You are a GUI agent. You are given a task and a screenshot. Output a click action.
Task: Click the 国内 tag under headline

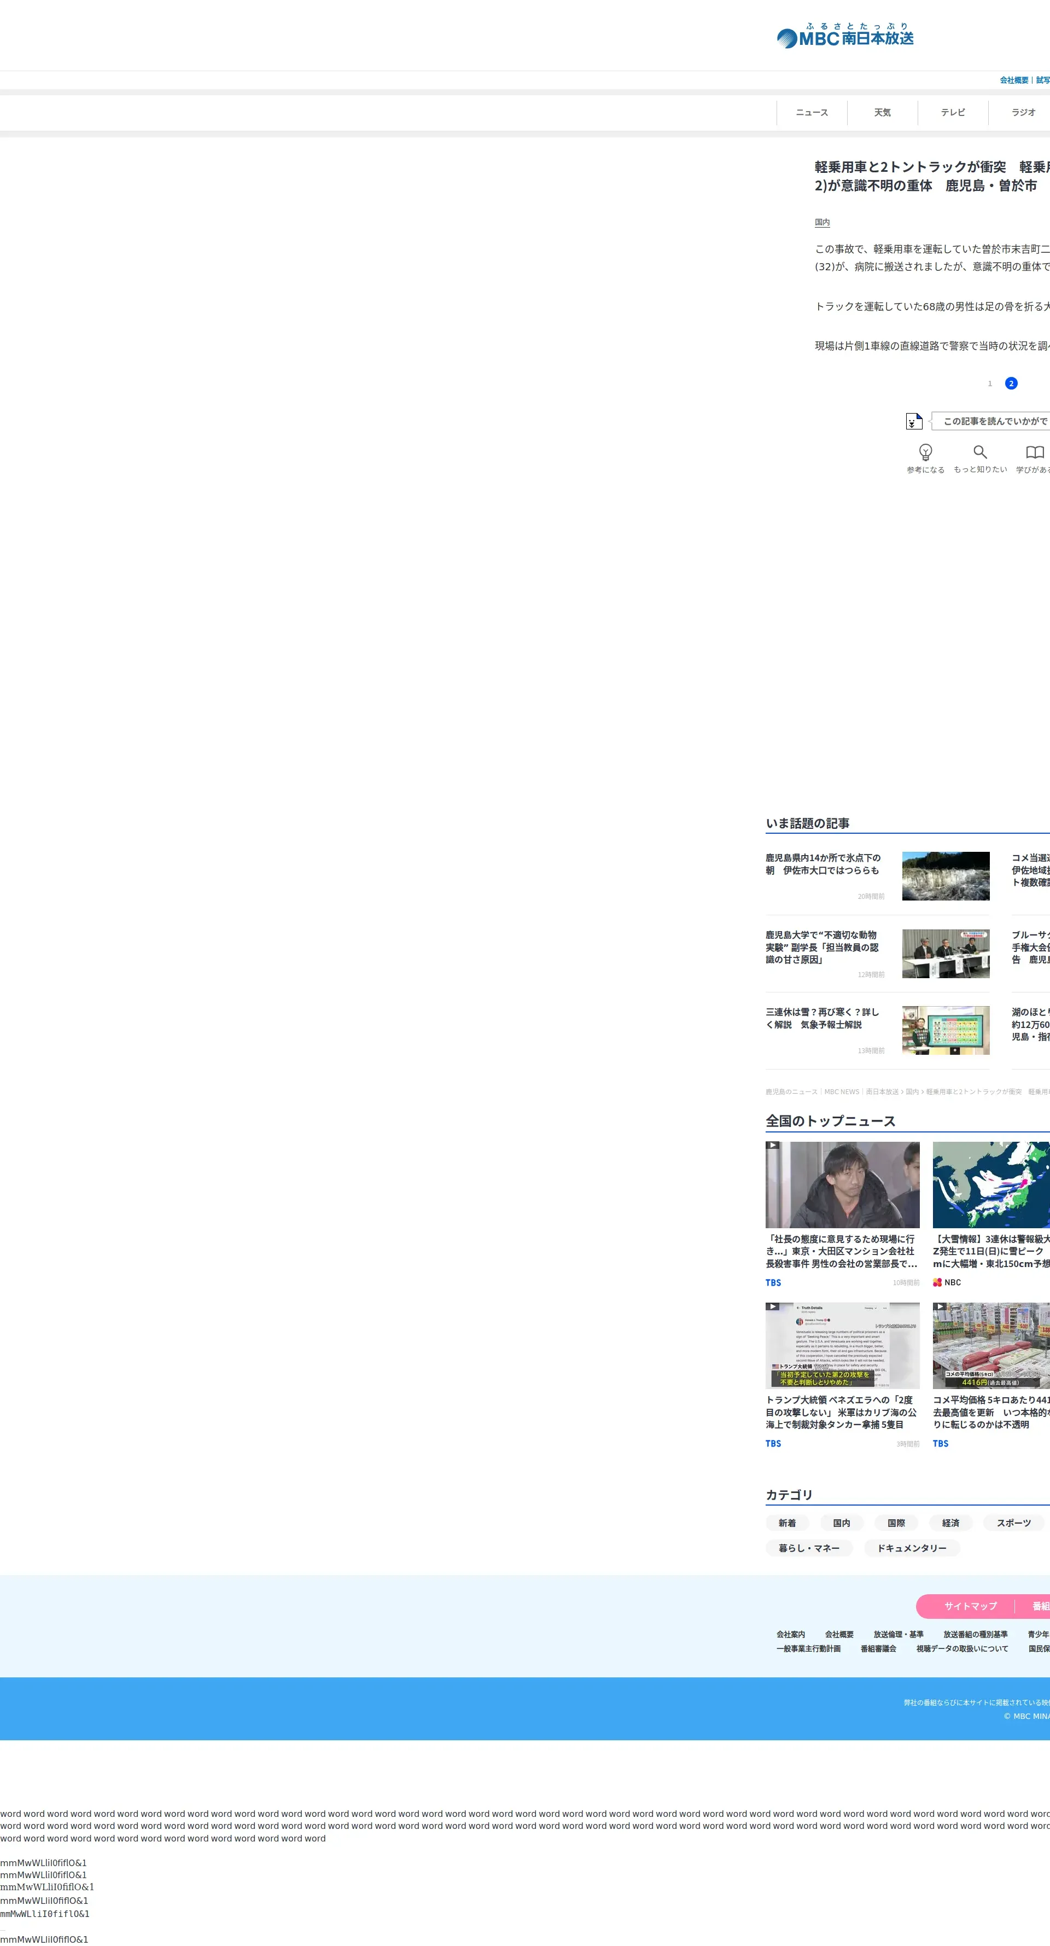click(822, 222)
